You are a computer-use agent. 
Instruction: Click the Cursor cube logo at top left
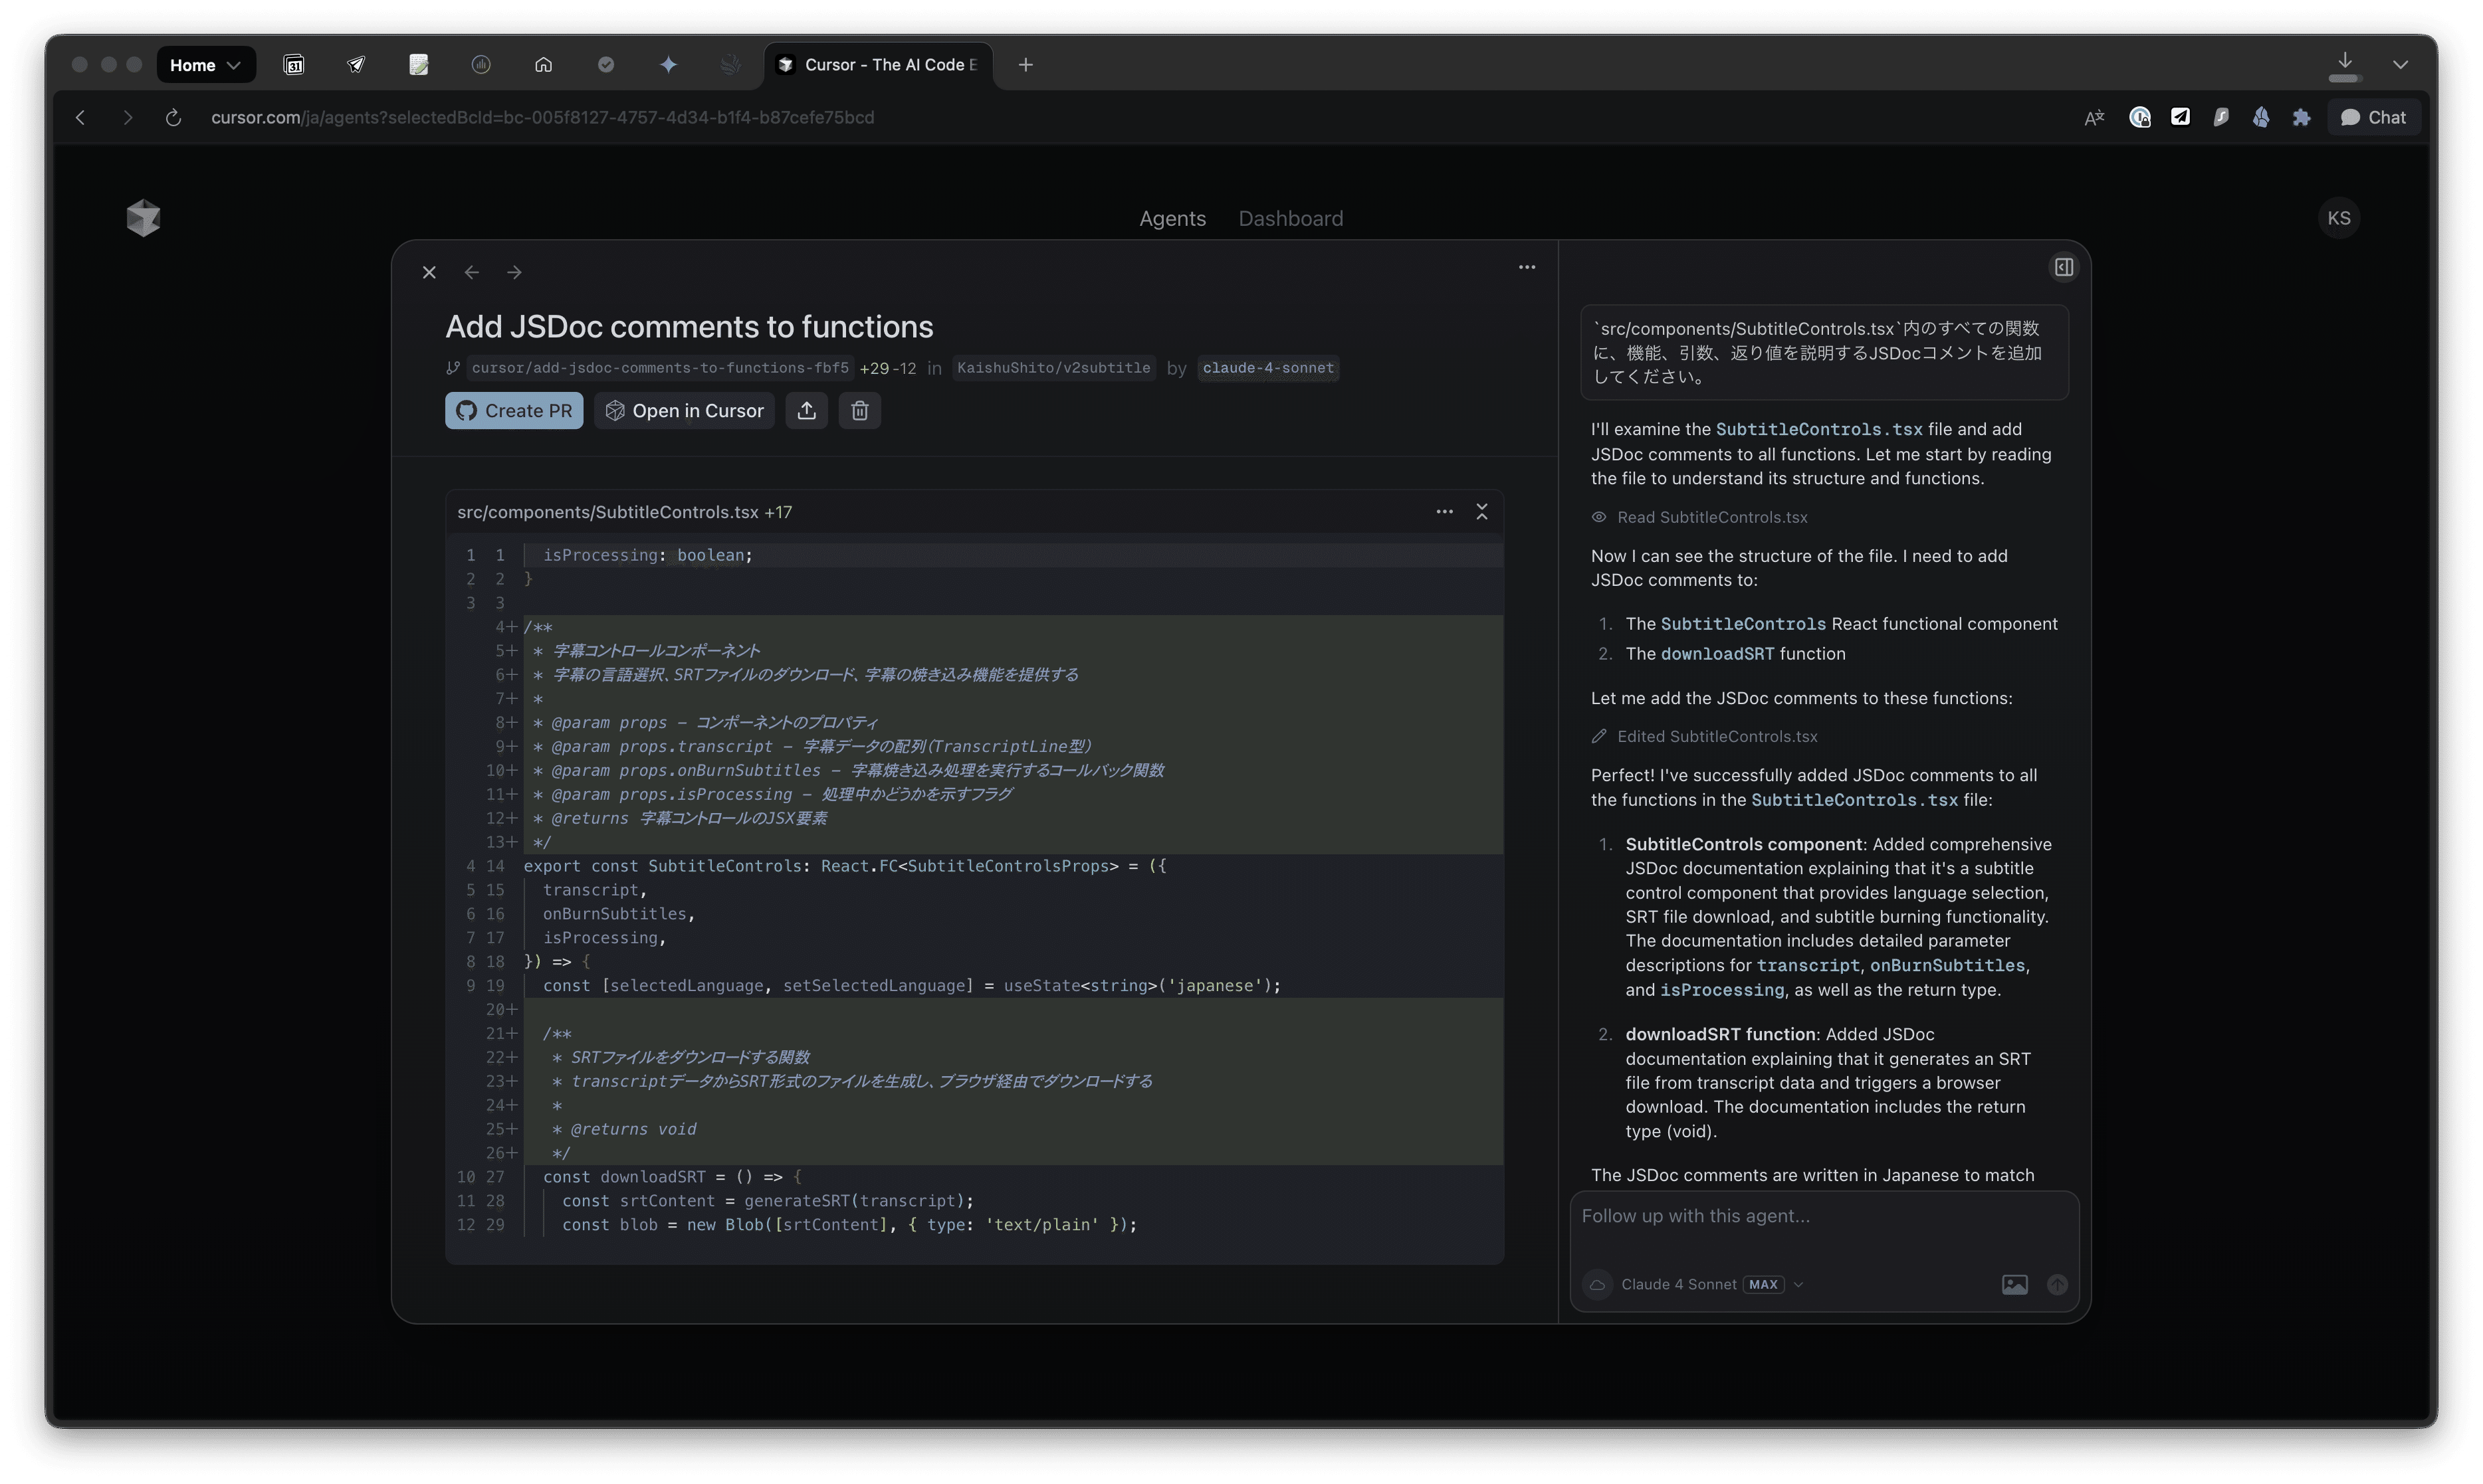pos(143,218)
